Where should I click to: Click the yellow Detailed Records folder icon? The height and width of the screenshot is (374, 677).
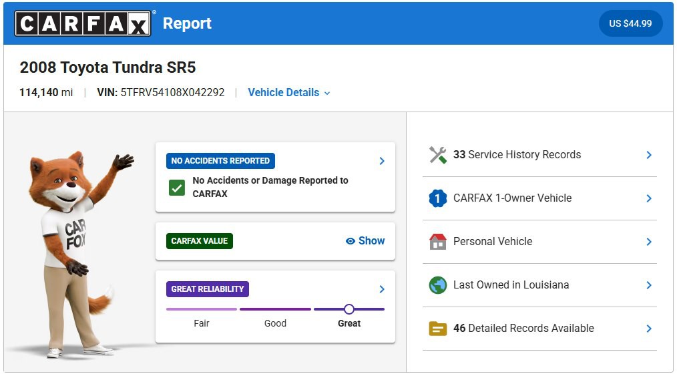click(x=437, y=329)
